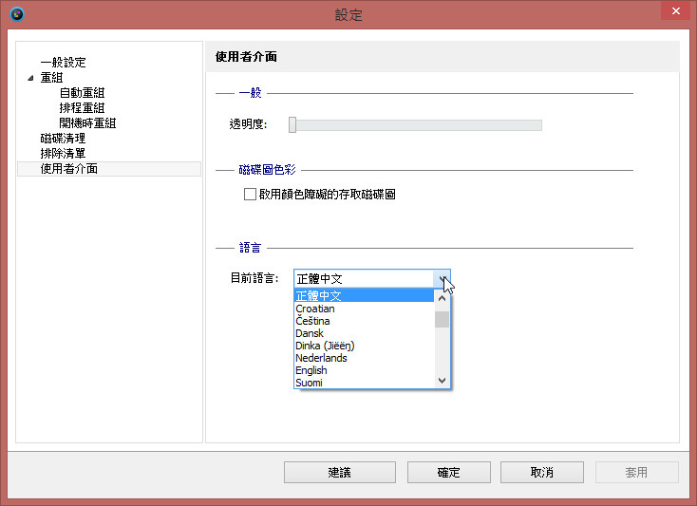
Task: Choose Dansk from the language list
Action: point(364,333)
